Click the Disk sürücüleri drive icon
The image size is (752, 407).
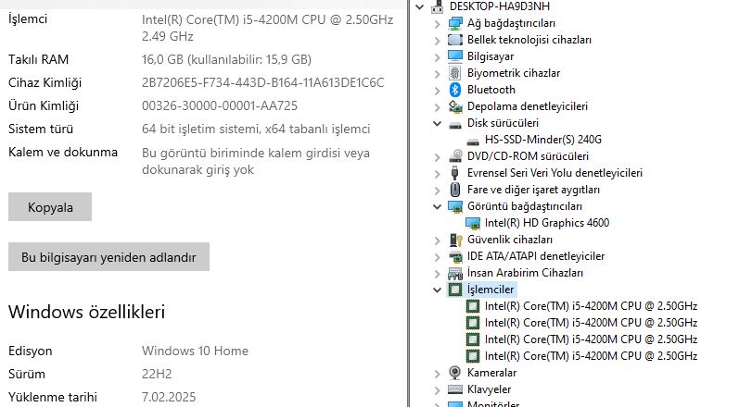[454, 124]
